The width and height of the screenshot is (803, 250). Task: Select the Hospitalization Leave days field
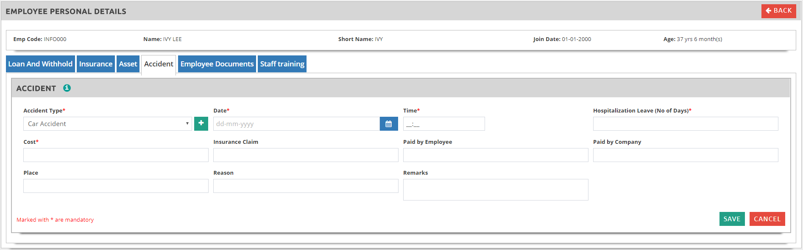686,124
